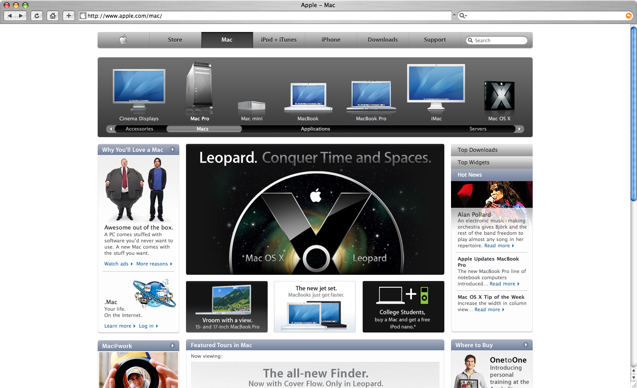The image size is (637, 388).
Task: Select the Mac Pro tower image
Action: pyautogui.click(x=199, y=87)
